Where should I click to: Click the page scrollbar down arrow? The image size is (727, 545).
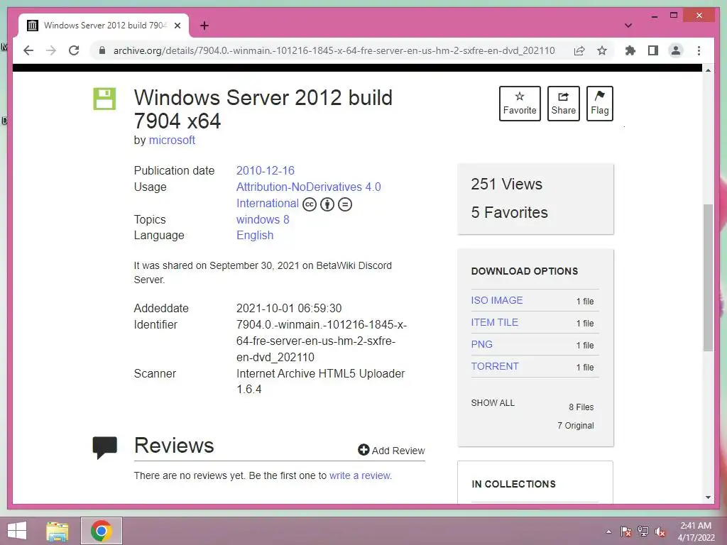708,497
